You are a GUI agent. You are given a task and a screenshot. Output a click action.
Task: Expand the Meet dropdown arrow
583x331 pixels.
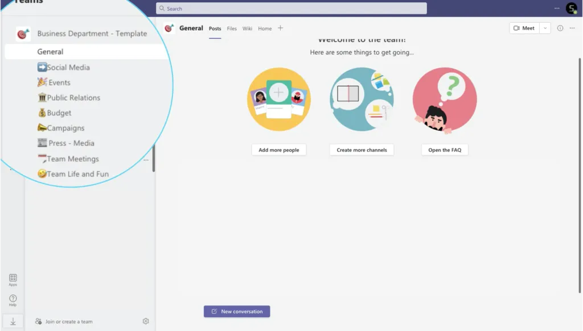tap(545, 28)
